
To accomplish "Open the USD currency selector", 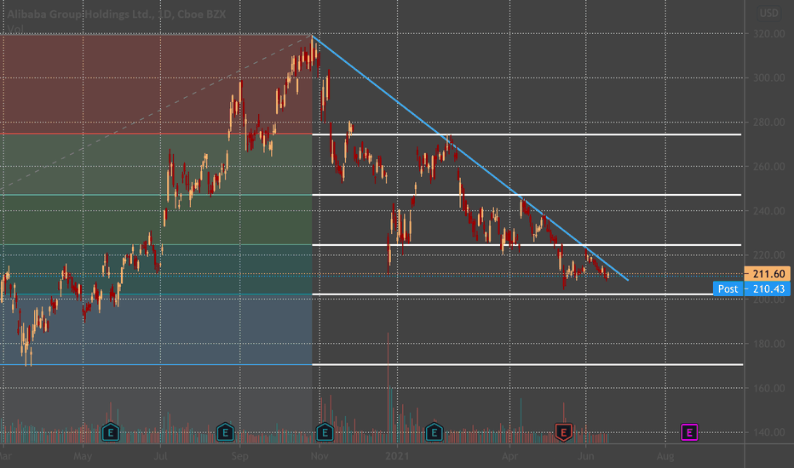I will coord(768,13).
